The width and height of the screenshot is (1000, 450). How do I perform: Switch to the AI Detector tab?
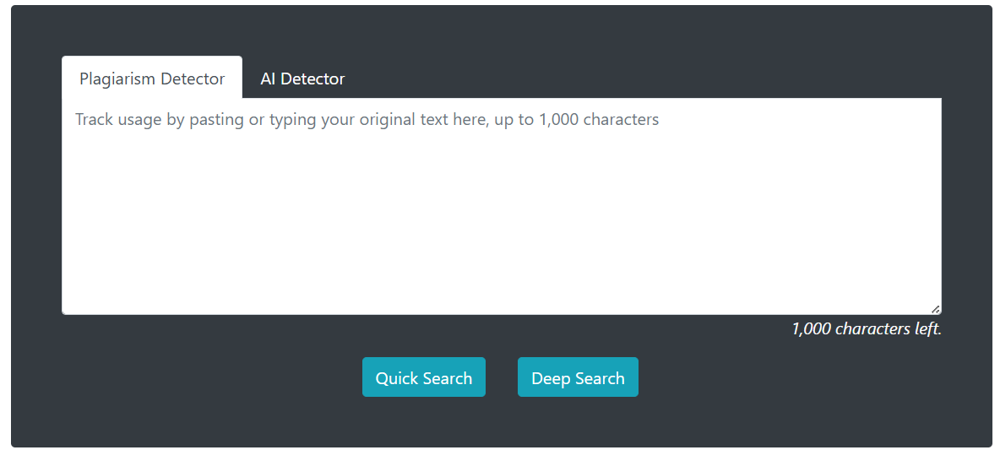302,79
